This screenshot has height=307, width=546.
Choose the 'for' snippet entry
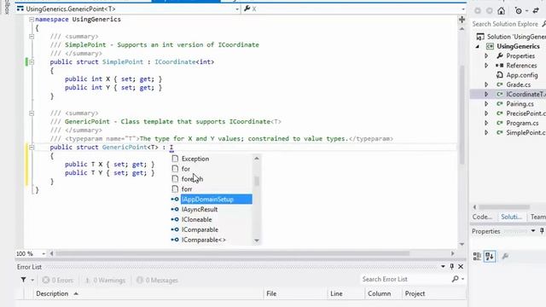click(186, 169)
